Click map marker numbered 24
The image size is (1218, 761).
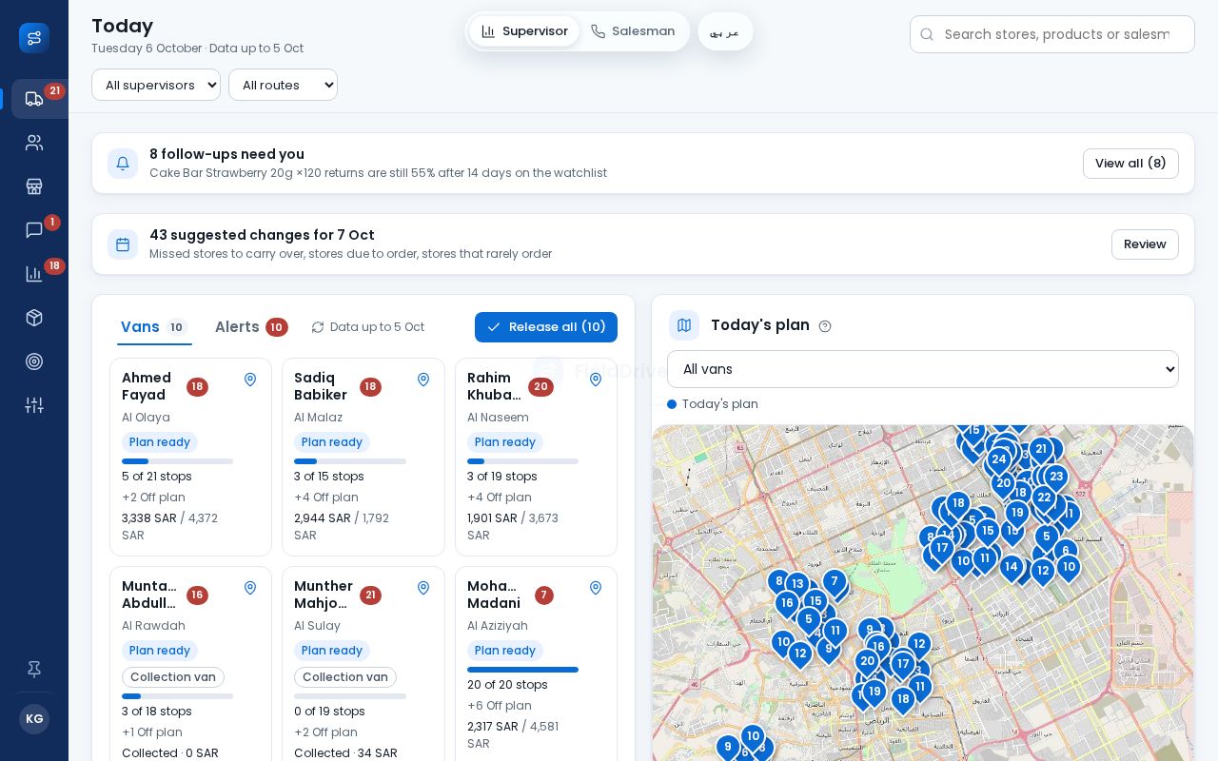click(x=998, y=460)
